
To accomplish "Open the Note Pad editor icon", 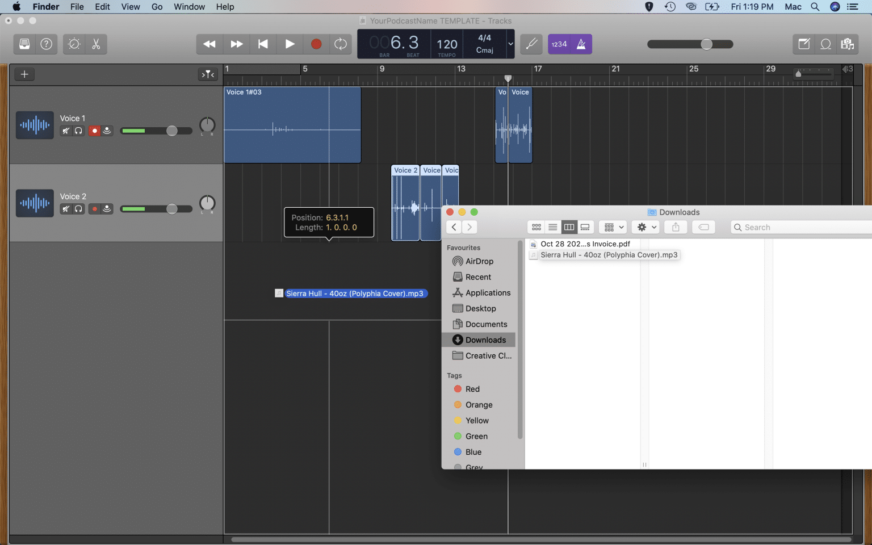I will point(803,44).
